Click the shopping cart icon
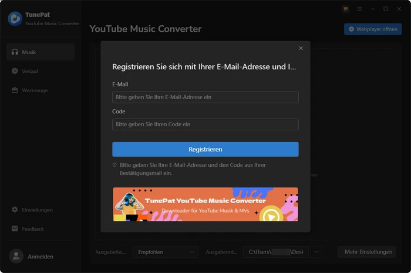This screenshot has height=273, width=411. [x=346, y=9]
